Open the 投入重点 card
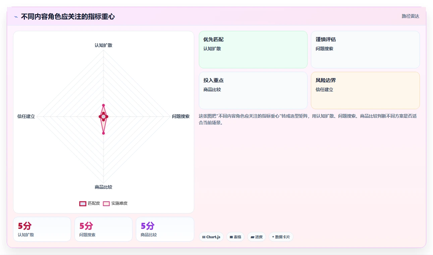This screenshot has width=433, height=255. coord(253,90)
